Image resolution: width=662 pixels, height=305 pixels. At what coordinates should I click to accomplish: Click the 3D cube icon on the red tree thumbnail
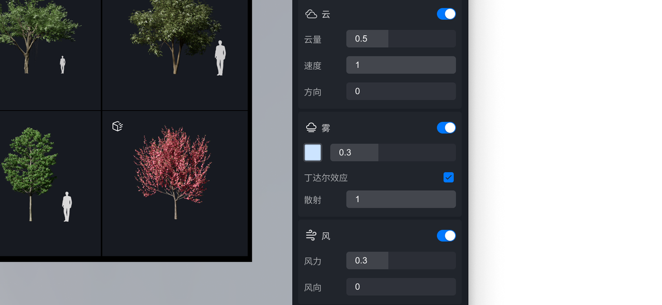[x=117, y=126]
